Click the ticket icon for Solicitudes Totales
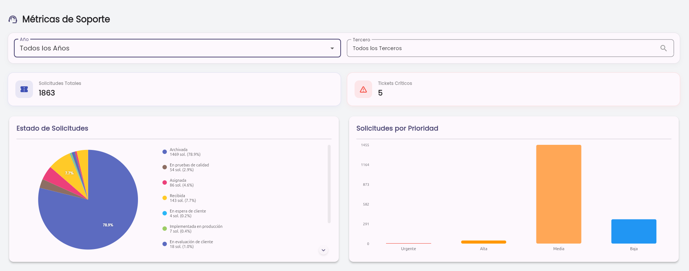 (24, 89)
